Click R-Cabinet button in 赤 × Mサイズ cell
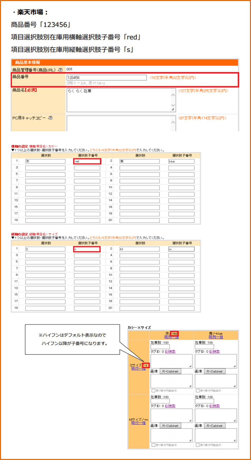251x460 pixels. (171, 426)
